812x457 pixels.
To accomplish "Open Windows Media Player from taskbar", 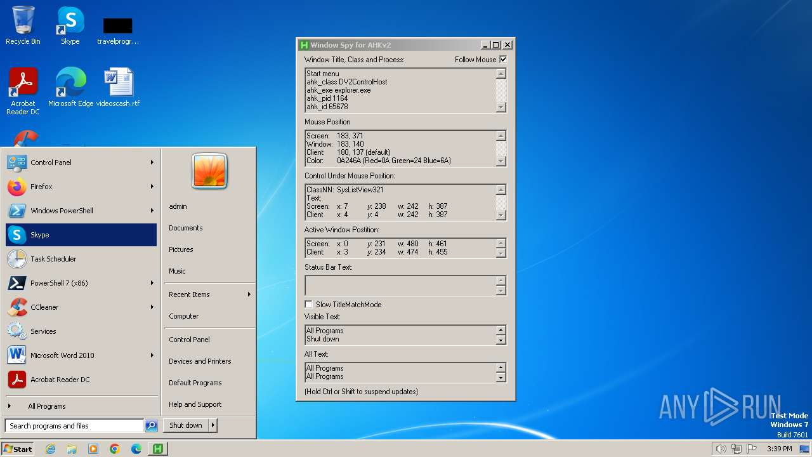I will click(x=93, y=449).
